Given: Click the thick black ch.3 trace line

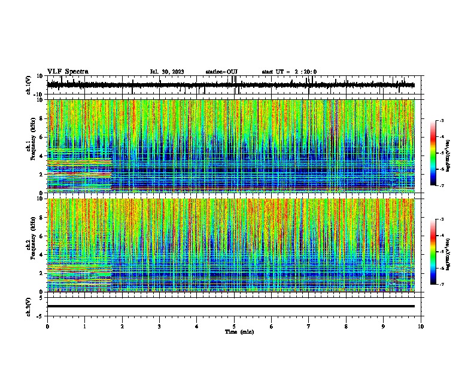Looking at the screenshot, I should [231, 306].
